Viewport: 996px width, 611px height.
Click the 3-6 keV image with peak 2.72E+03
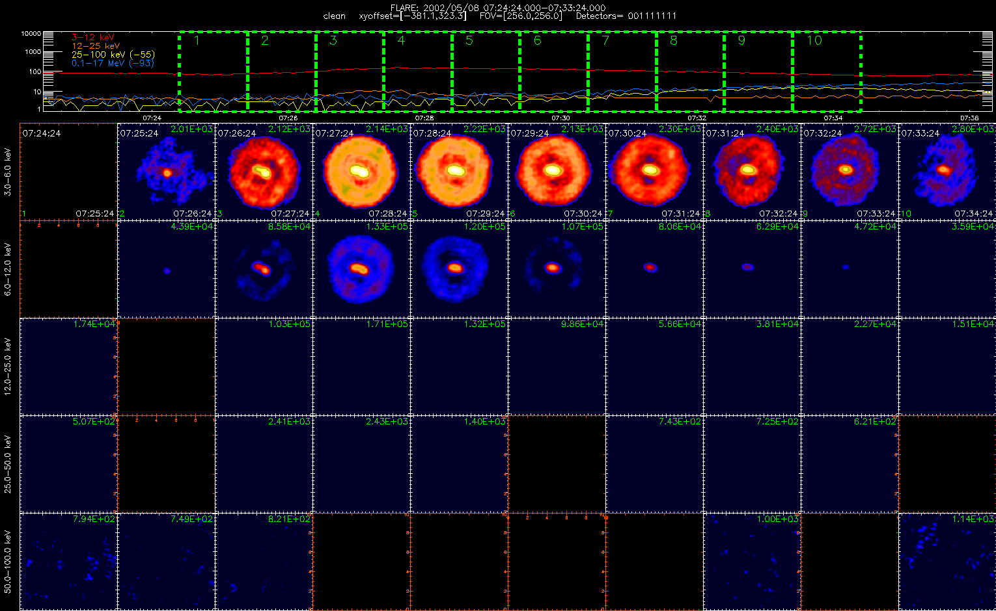(x=850, y=171)
